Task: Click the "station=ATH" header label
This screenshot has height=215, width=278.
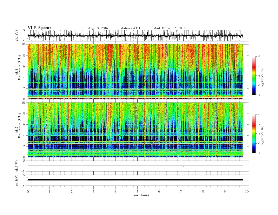Action: [130, 28]
